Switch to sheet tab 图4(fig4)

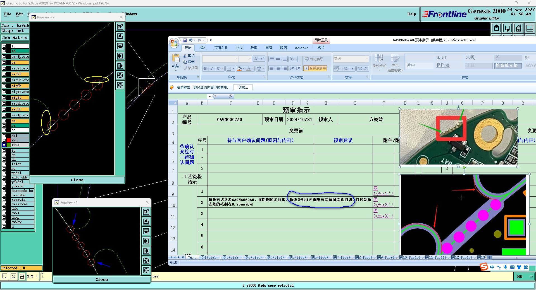pos(275,257)
